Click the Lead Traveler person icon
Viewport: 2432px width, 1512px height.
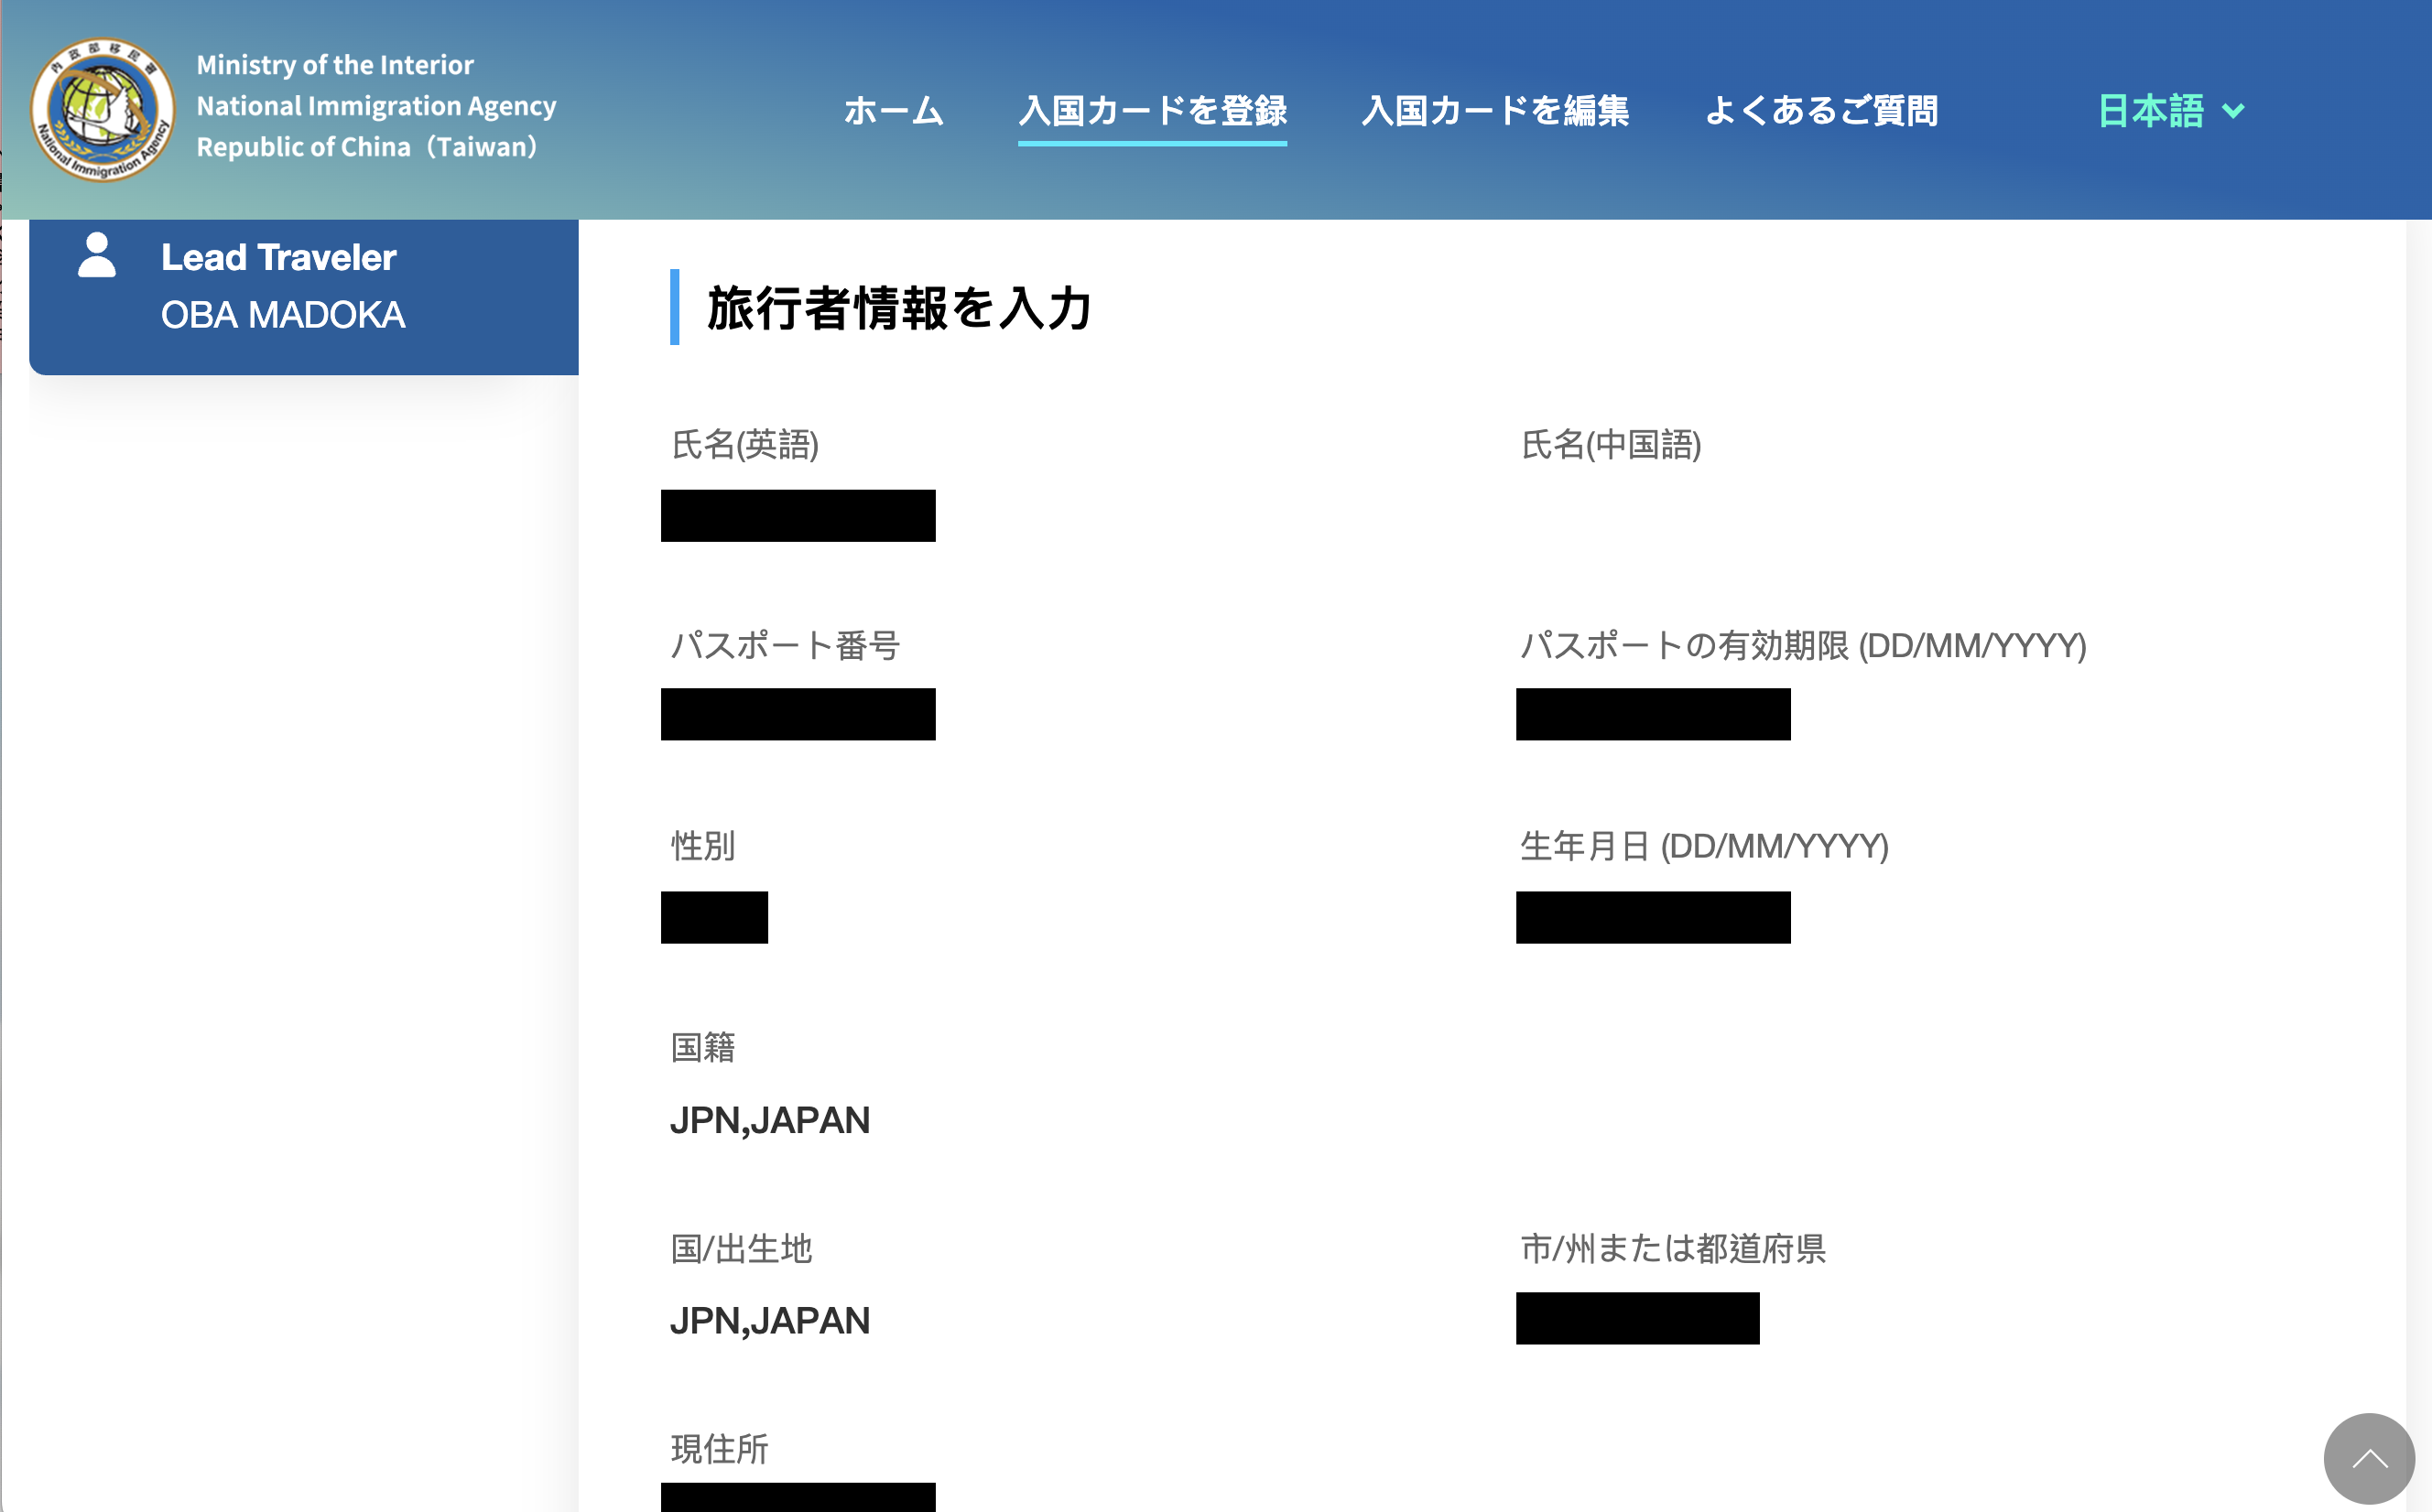pos(97,256)
